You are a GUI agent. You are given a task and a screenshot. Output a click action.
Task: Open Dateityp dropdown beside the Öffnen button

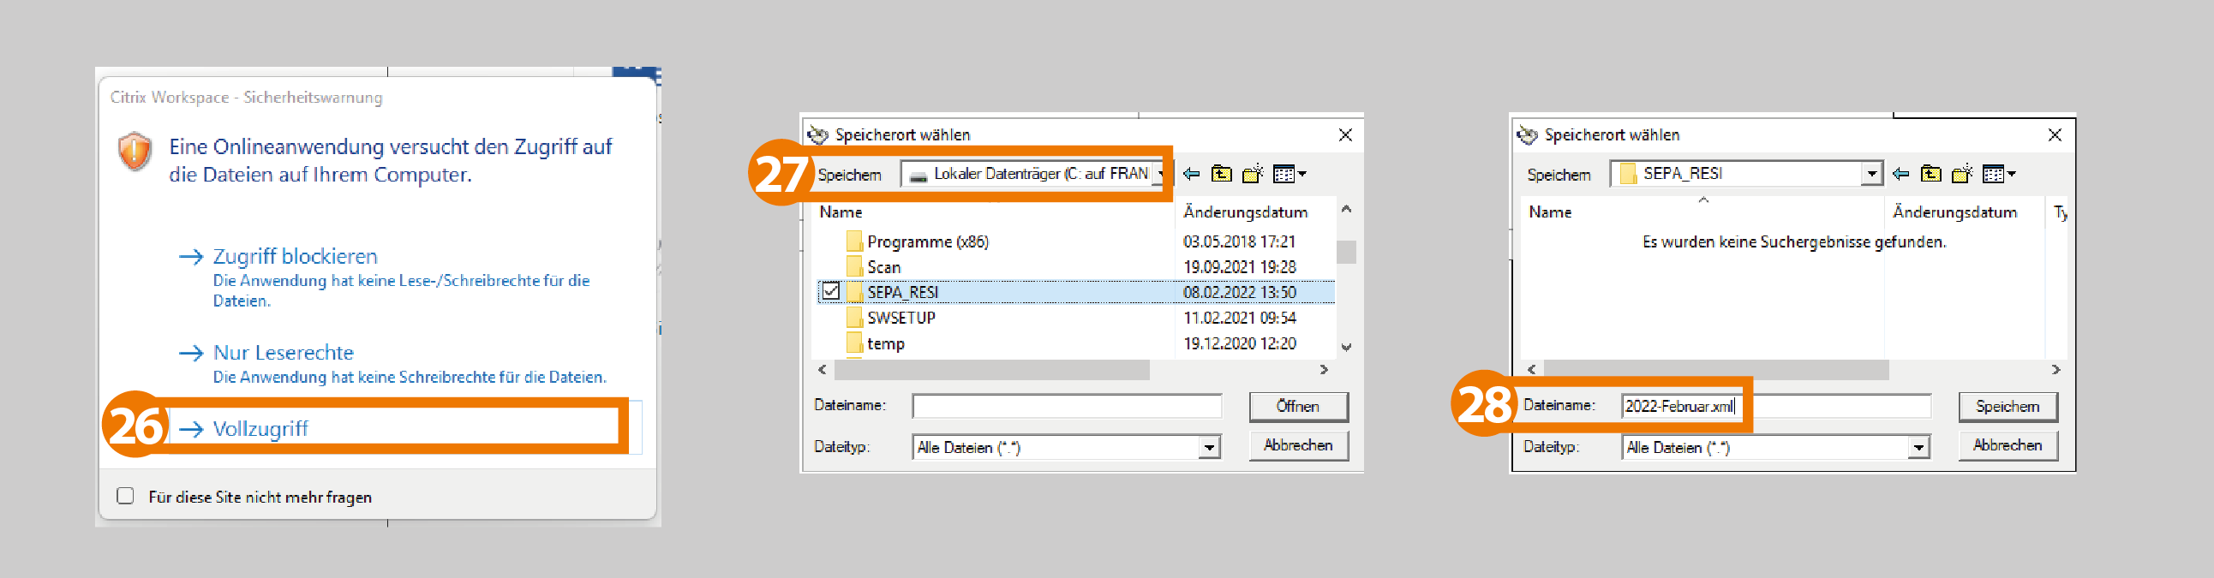coord(1209,448)
